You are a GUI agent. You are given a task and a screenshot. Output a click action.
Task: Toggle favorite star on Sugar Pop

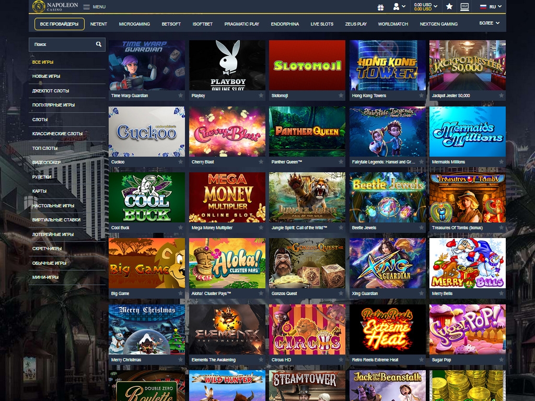click(501, 360)
